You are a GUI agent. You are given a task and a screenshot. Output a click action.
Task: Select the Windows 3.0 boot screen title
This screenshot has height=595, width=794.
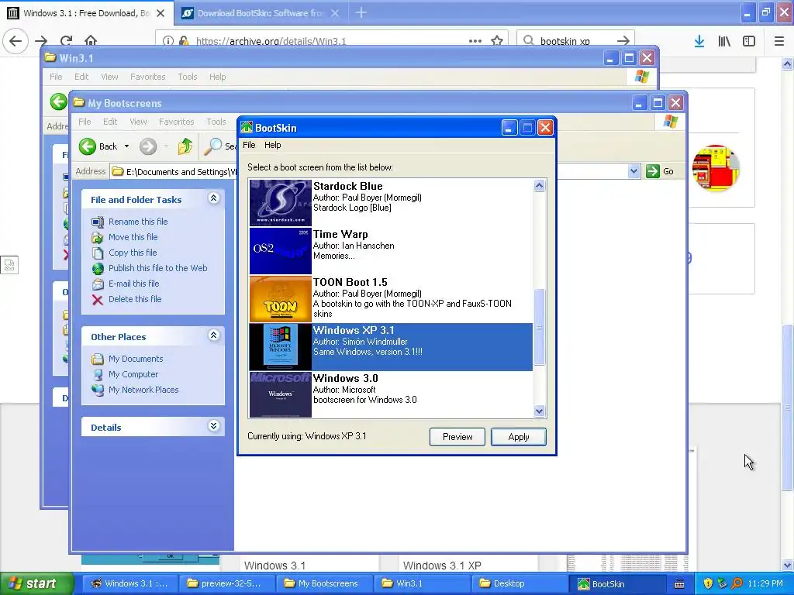pyautogui.click(x=345, y=378)
